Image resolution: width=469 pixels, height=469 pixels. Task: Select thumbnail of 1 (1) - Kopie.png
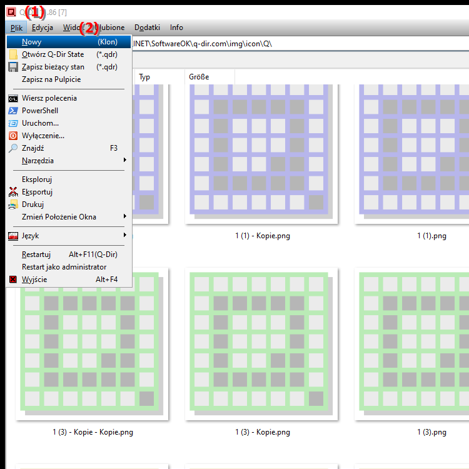[261, 154]
